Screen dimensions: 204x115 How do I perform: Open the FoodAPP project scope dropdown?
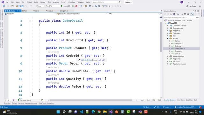coord(30,14)
